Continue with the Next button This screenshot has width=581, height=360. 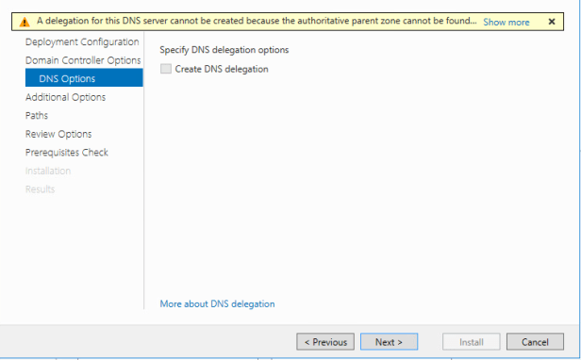[389, 341]
